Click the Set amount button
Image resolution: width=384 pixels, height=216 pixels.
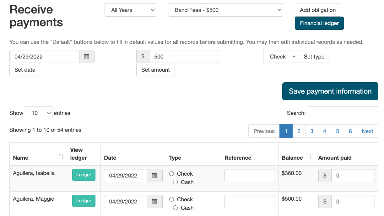[155, 70]
